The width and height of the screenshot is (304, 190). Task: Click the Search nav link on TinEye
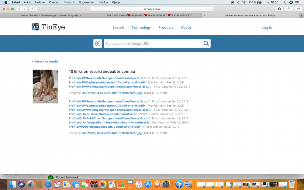coord(118,28)
